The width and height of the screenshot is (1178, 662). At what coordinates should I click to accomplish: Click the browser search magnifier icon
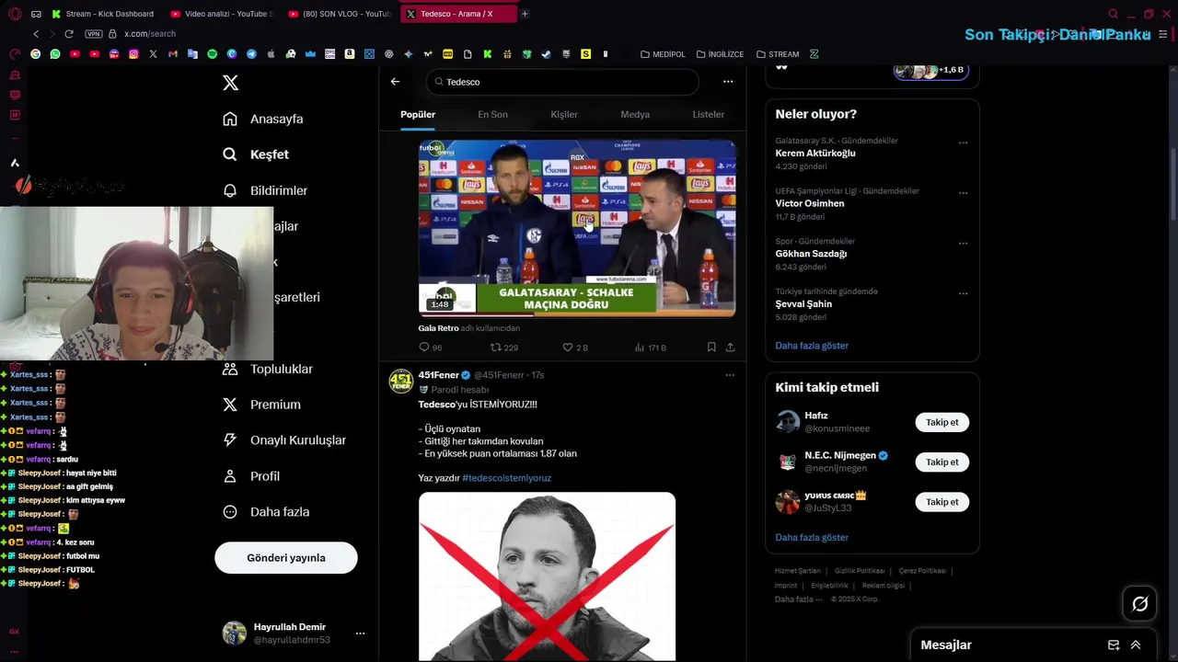pyautogui.click(x=1113, y=14)
